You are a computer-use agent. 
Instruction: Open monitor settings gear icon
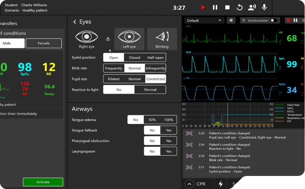[x=231, y=20]
